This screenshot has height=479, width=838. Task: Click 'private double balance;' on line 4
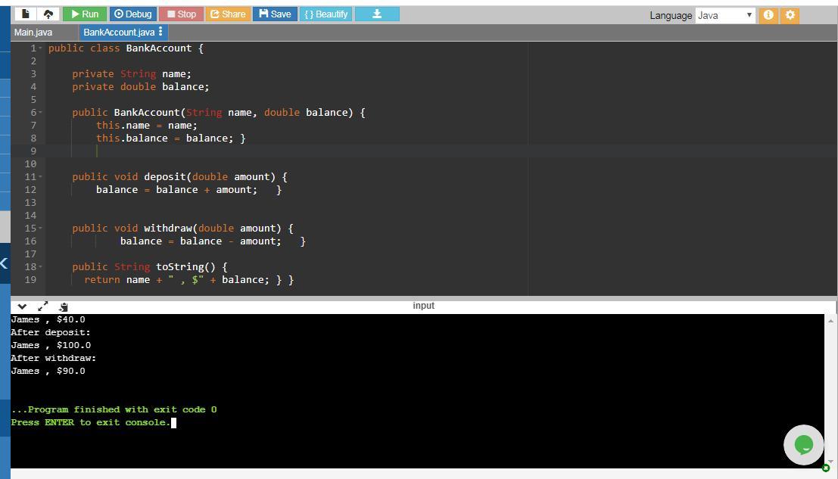click(x=141, y=86)
